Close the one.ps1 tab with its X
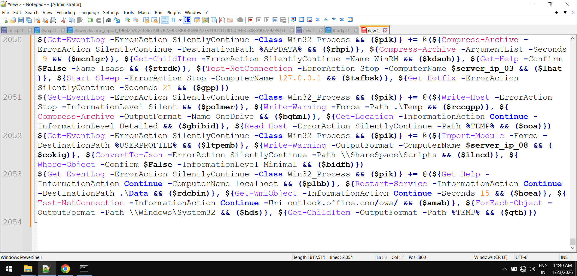Viewport: 577px width, 276px height. click(30, 30)
